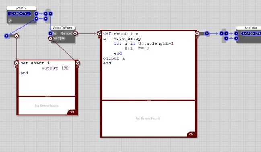Viewport: 261px width, 152px height.
Task: Select the V output connector of the small Ruby module
Action: point(78,63)
